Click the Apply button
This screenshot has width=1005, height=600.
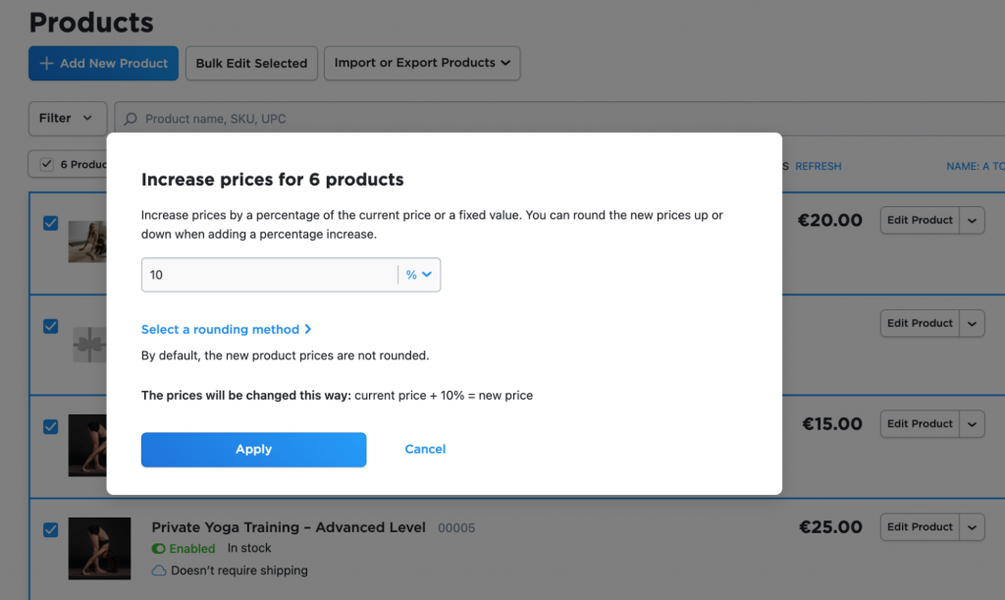pyautogui.click(x=254, y=450)
